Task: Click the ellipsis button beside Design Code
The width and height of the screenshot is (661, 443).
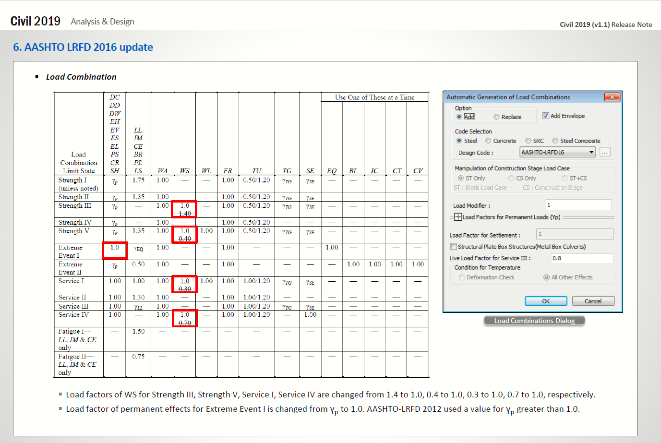Action: pyautogui.click(x=605, y=152)
